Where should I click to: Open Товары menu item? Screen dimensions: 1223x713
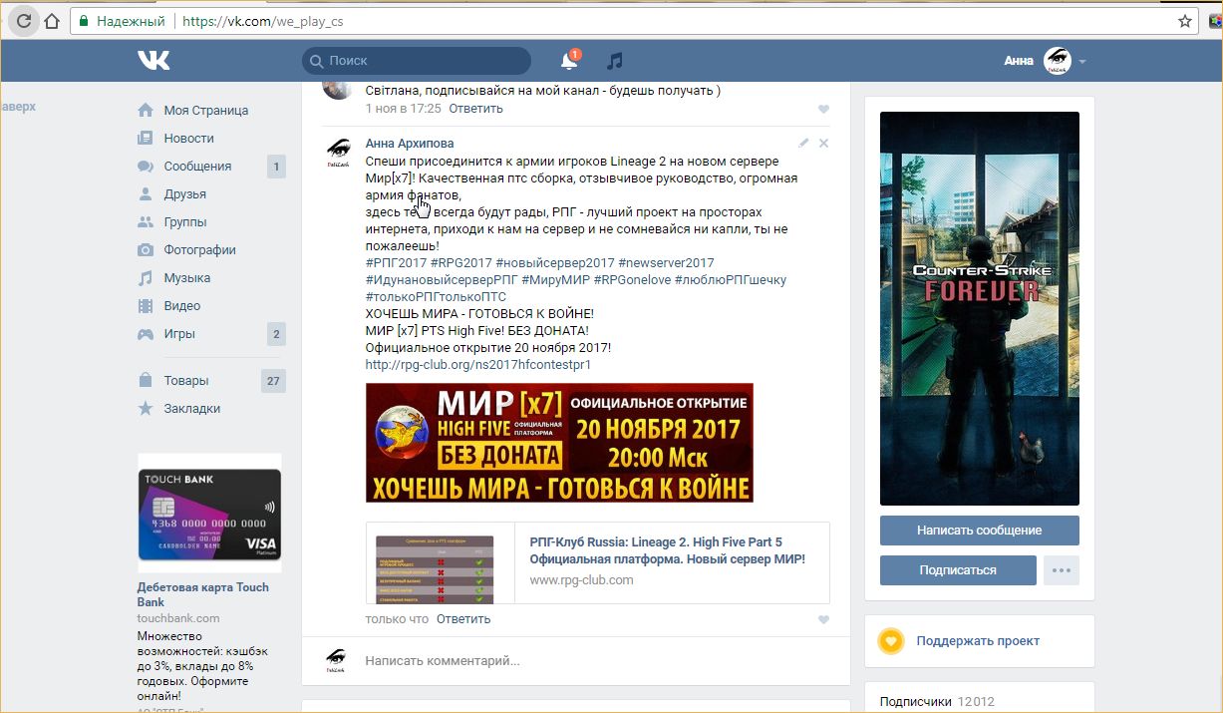[x=186, y=380]
